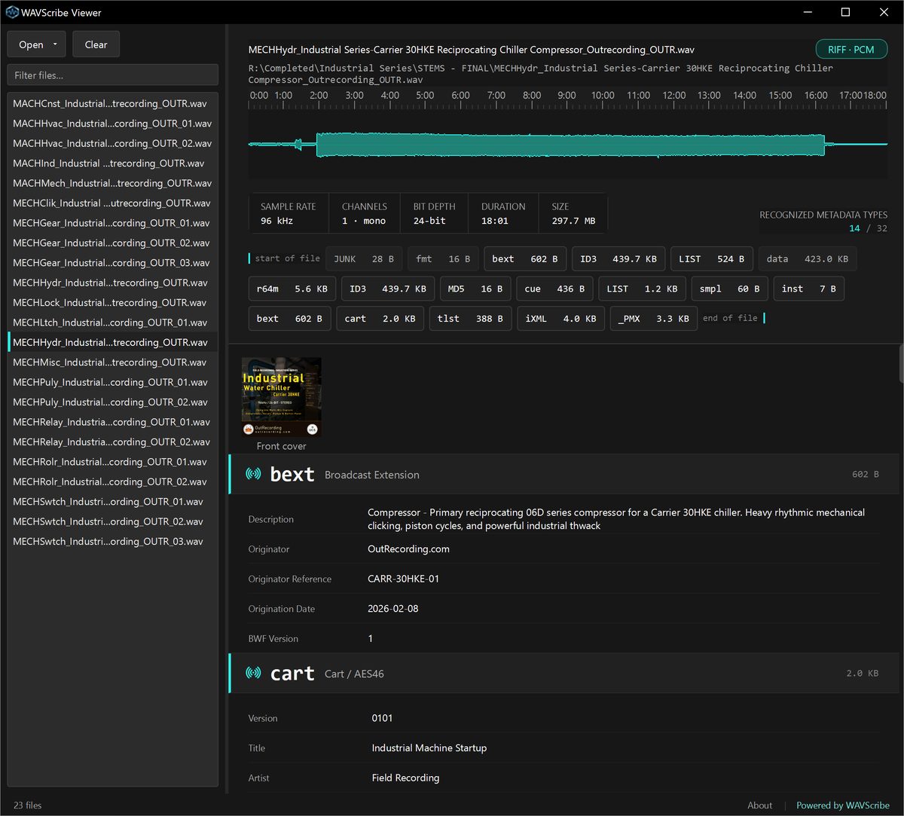This screenshot has height=816, width=904.
Task: Select the ID3 chunk beside LIST 524 B
Action: point(618,258)
